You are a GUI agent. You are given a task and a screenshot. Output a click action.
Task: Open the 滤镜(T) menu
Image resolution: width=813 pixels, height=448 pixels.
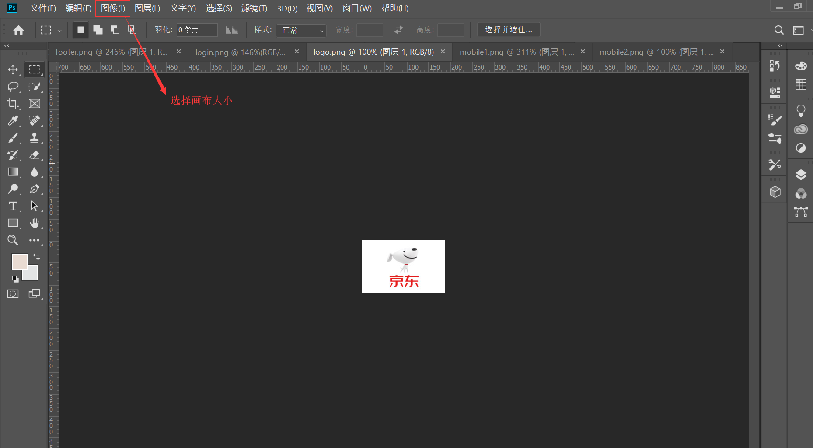point(254,8)
